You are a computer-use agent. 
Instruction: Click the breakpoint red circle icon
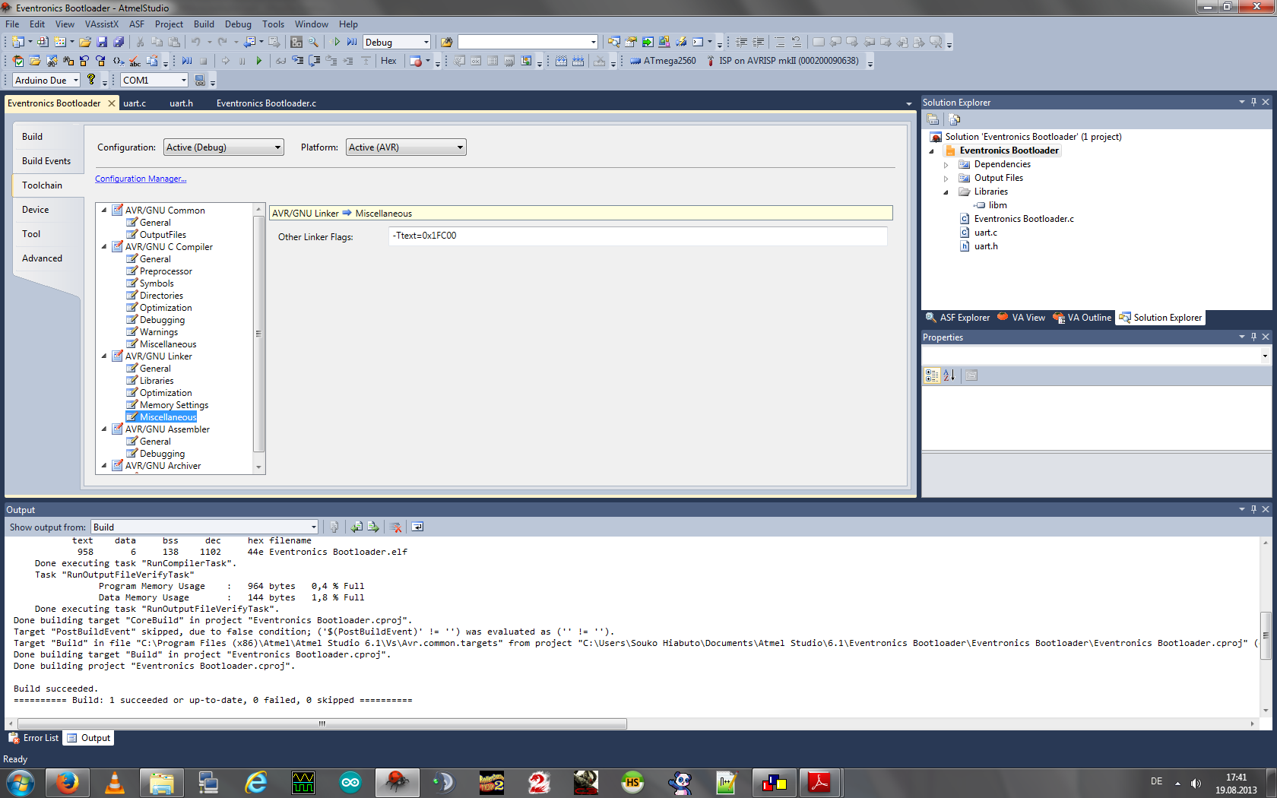[x=416, y=61]
